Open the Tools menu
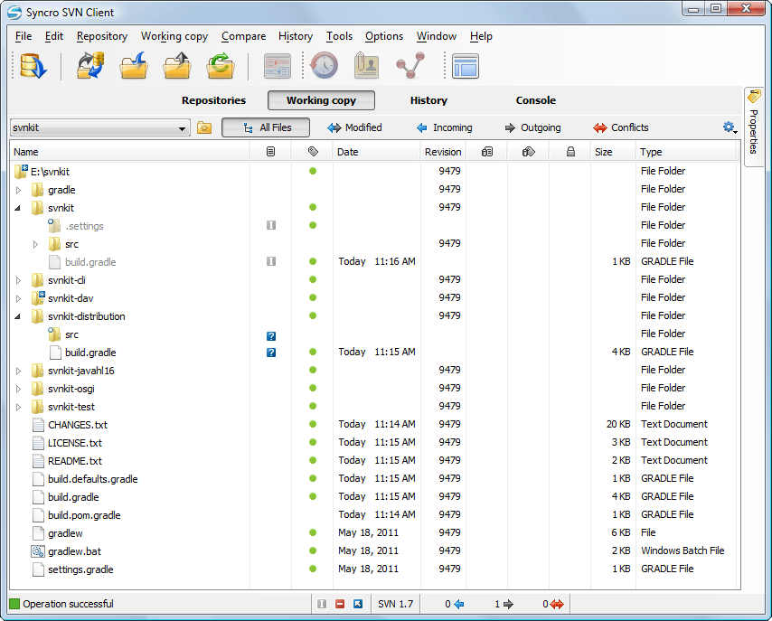This screenshot has width=772, height=621. (339, 36)
